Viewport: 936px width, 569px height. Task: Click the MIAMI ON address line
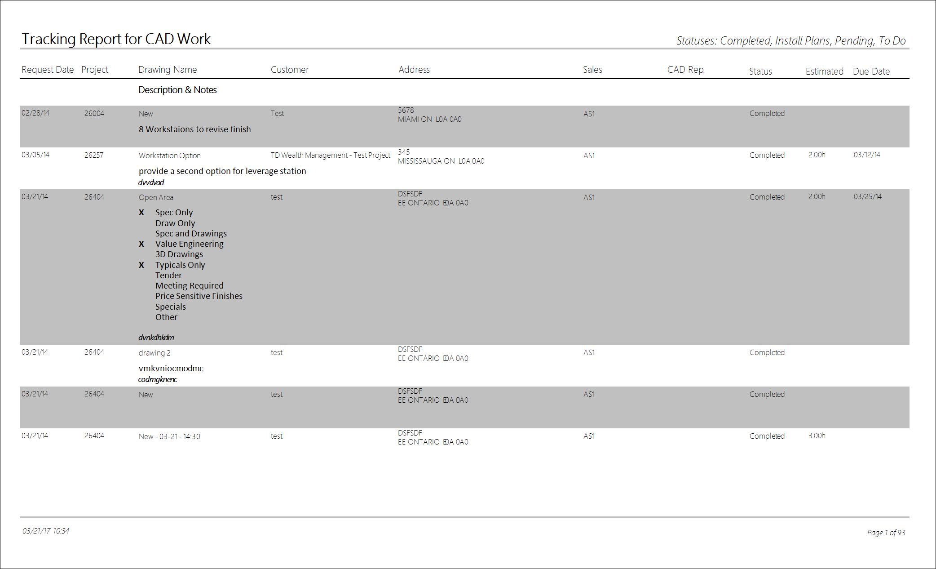pos(429,120)
